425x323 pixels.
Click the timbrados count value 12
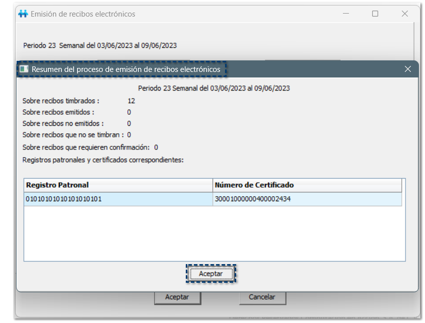[x=131, y=101]
